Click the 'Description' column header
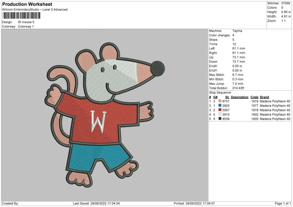Viewport: 293px width, 207px height. click(x=240, y=97)
